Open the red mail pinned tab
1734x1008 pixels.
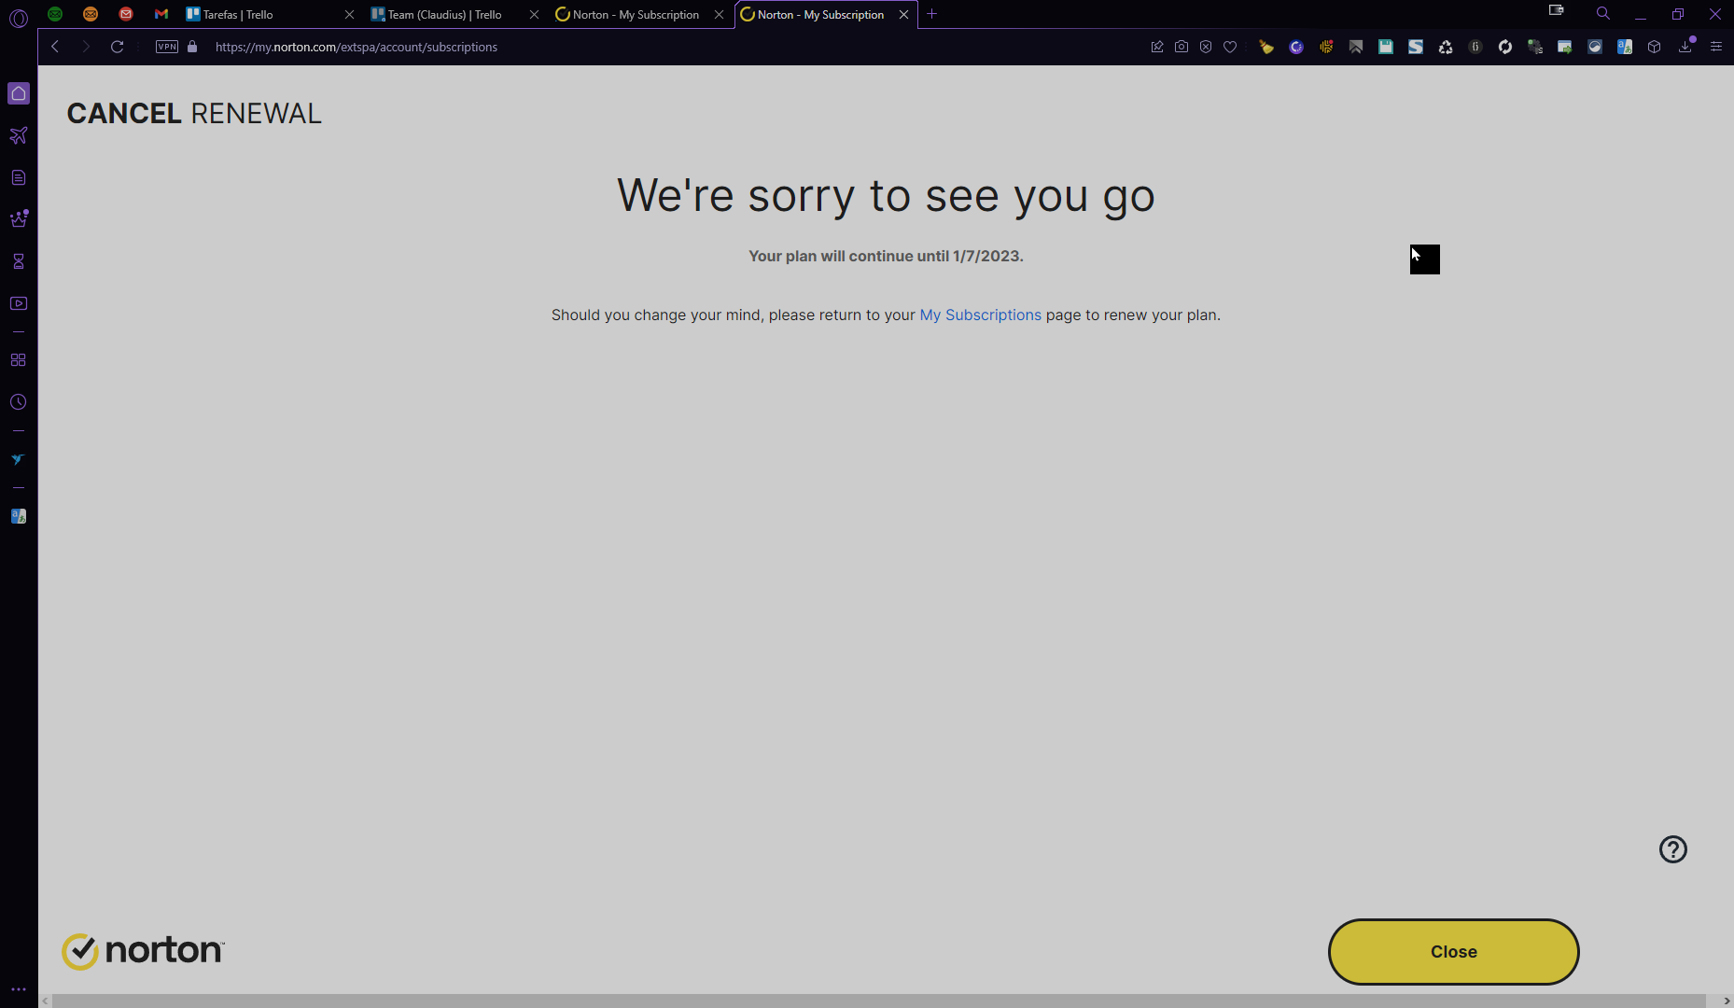(126, 14)
